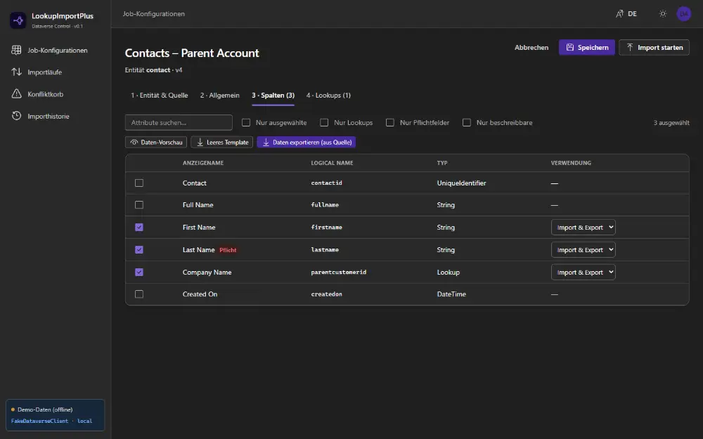Click the Importhistorie clock icon

(x=16, y=116)
